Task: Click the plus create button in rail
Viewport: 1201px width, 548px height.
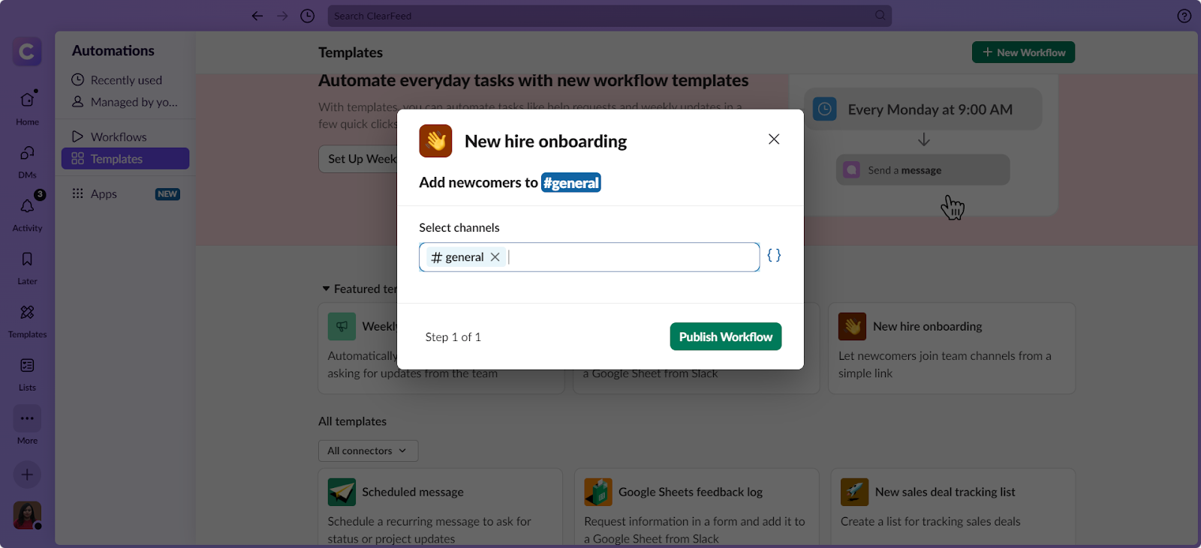Action: tap(27, 475)
